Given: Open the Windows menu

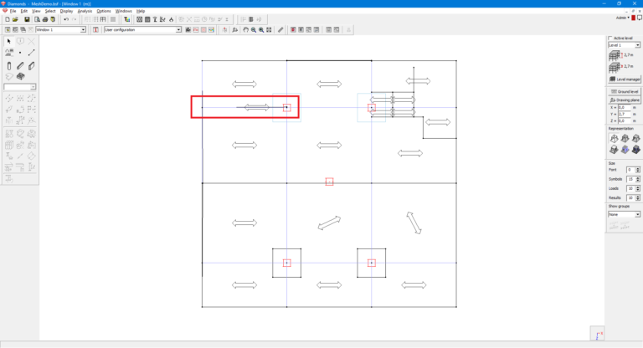Looking at the screenshot, I should click(x=123, y=11).
